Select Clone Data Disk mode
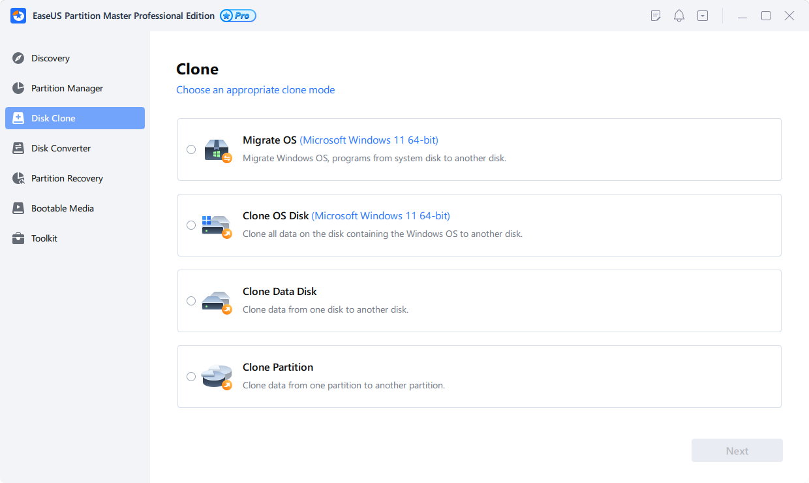The height and width of the screenshot is (483, 809). coord(191,301)
